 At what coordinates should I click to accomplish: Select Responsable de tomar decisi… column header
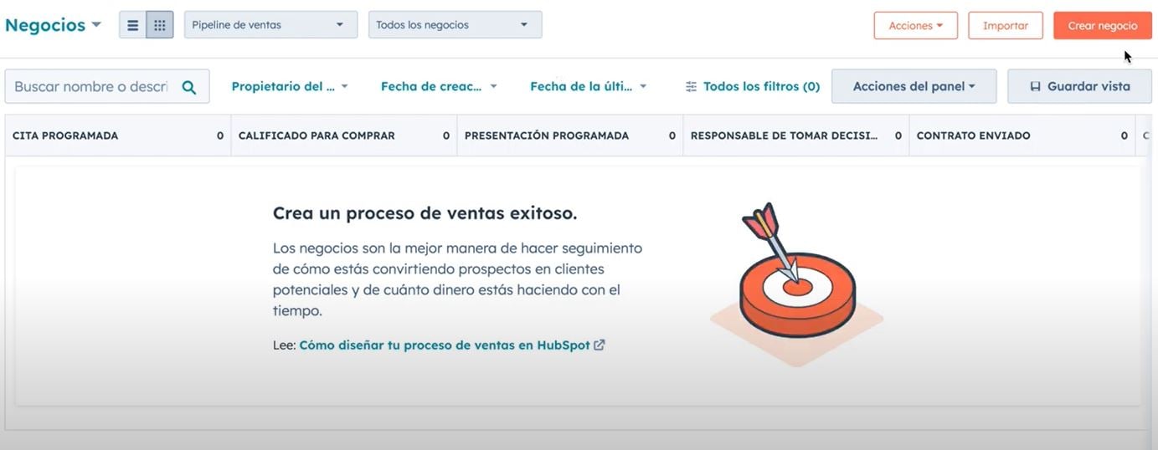[796, 136]
